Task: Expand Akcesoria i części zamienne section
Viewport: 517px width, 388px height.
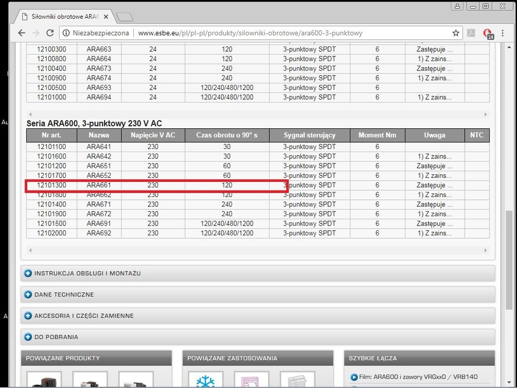Action: (x=84, y=316)
